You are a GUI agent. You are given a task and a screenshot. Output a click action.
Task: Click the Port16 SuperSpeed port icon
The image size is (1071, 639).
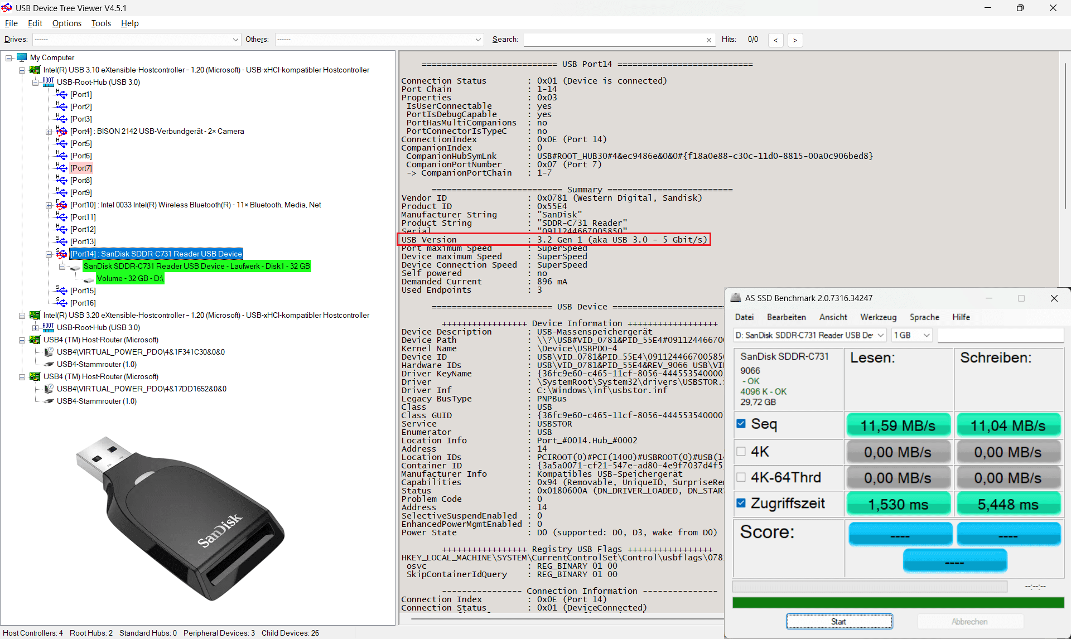point(62,303)
